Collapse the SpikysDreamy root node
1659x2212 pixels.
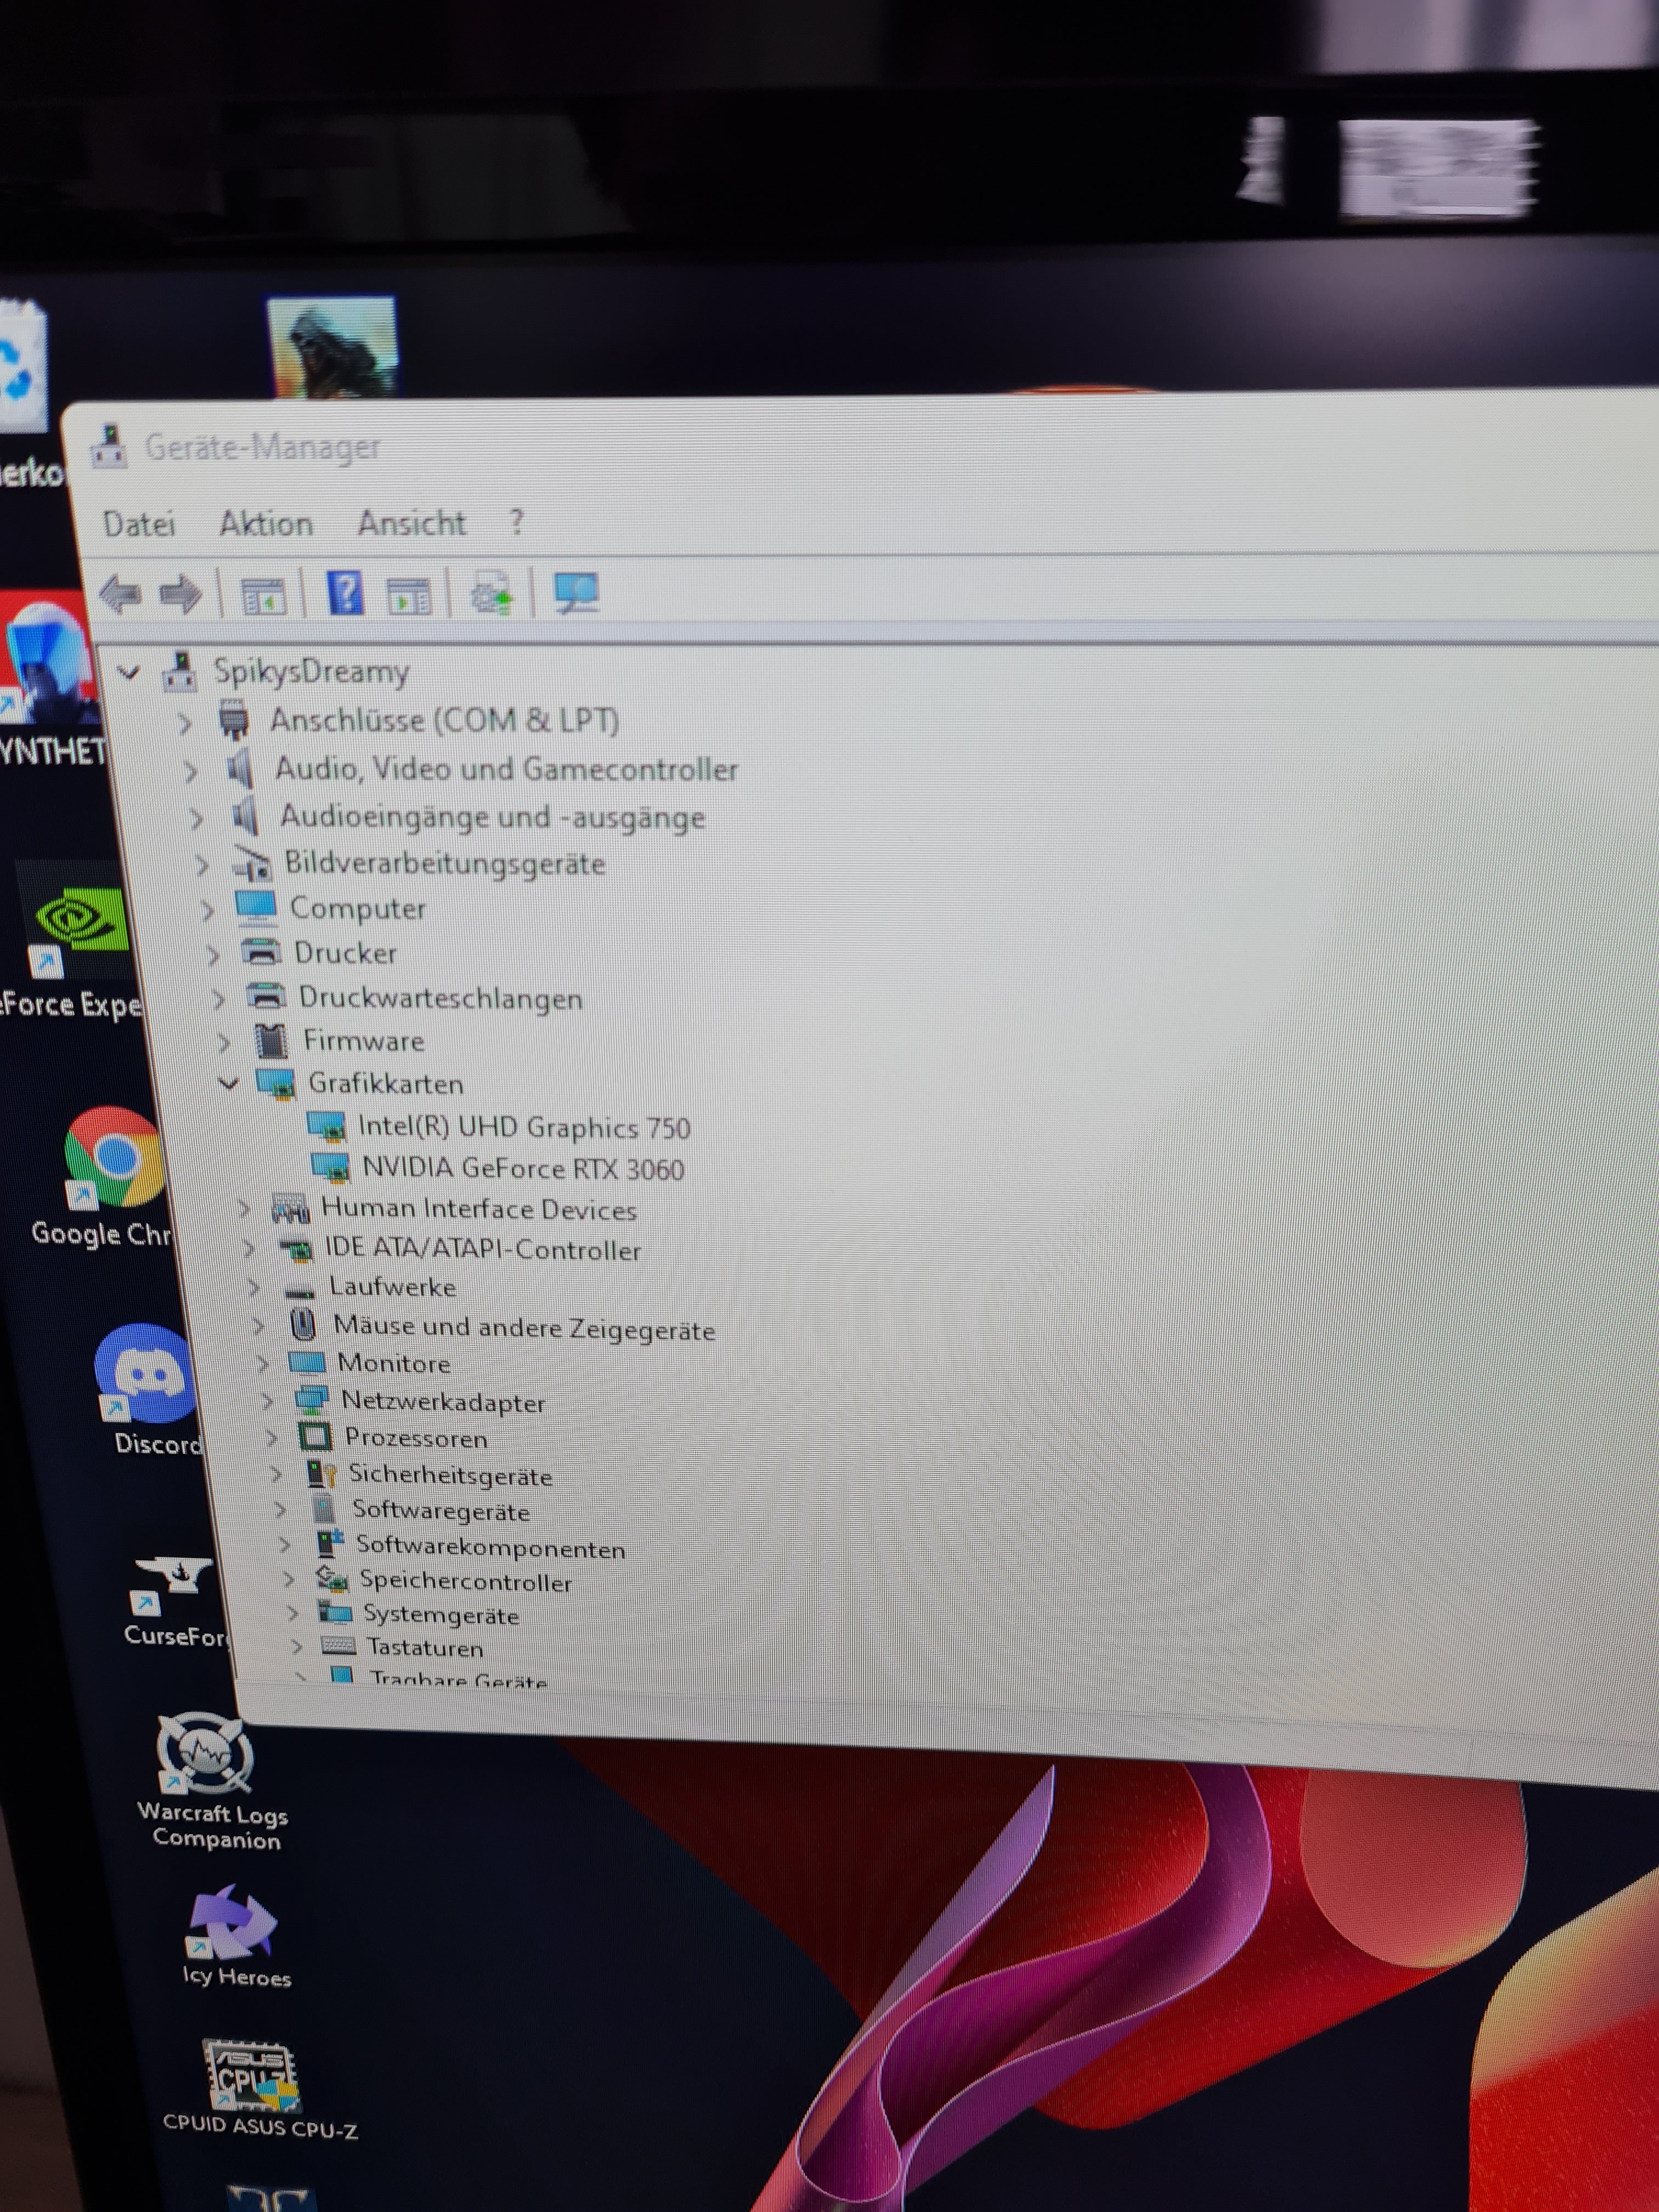128,672
